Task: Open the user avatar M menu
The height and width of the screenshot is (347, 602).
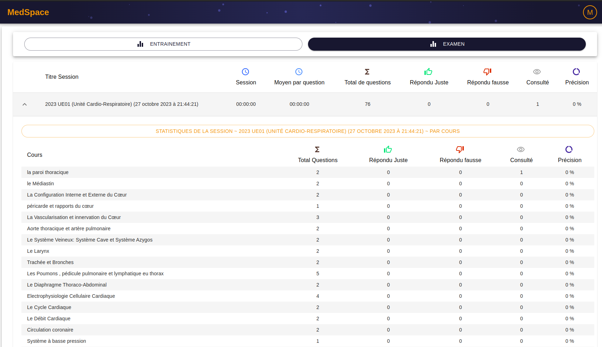Action: (590, 12)
